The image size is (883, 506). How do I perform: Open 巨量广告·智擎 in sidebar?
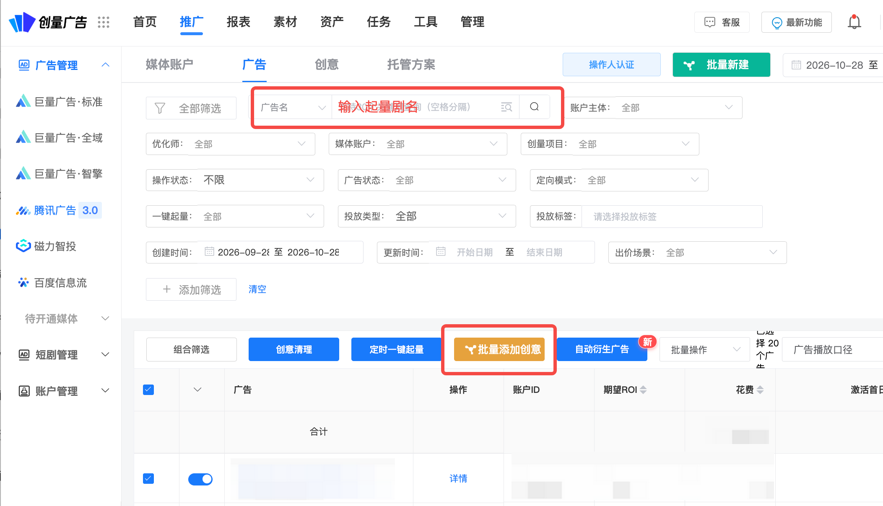point(60,174)
